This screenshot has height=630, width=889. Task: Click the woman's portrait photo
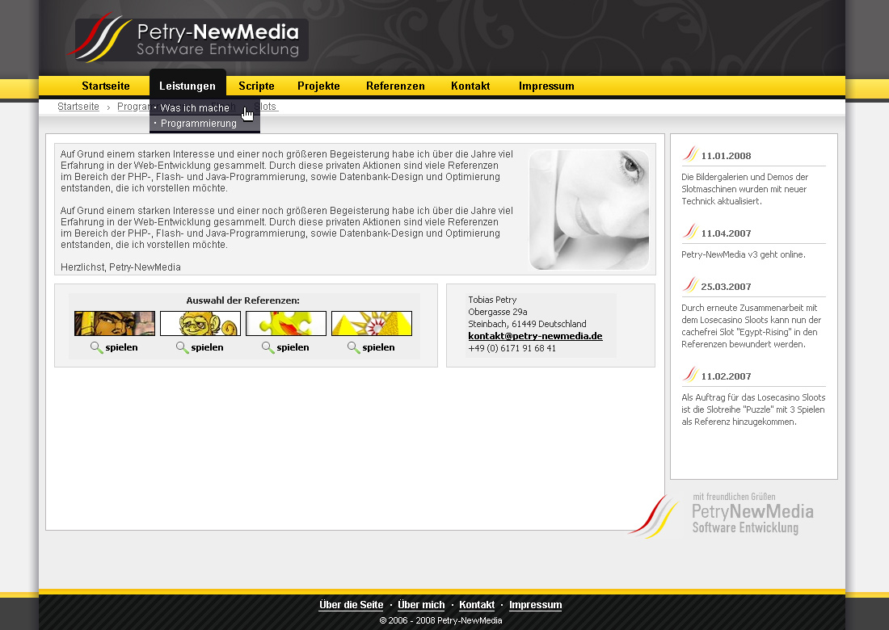589,210
